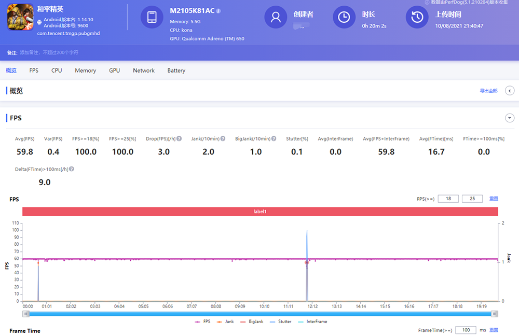519x336 pixels.
Task: Click the remark input field (添加备注)
Action: (49, 52)
